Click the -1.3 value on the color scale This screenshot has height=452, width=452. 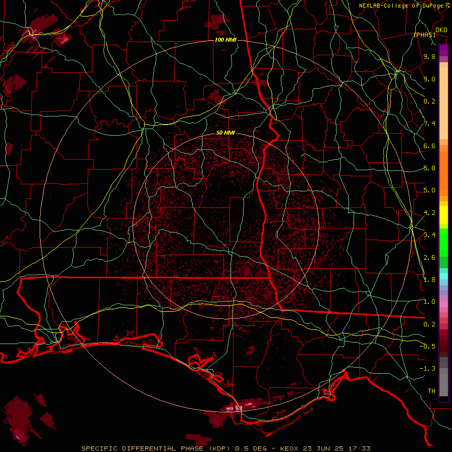coord(427,369)
